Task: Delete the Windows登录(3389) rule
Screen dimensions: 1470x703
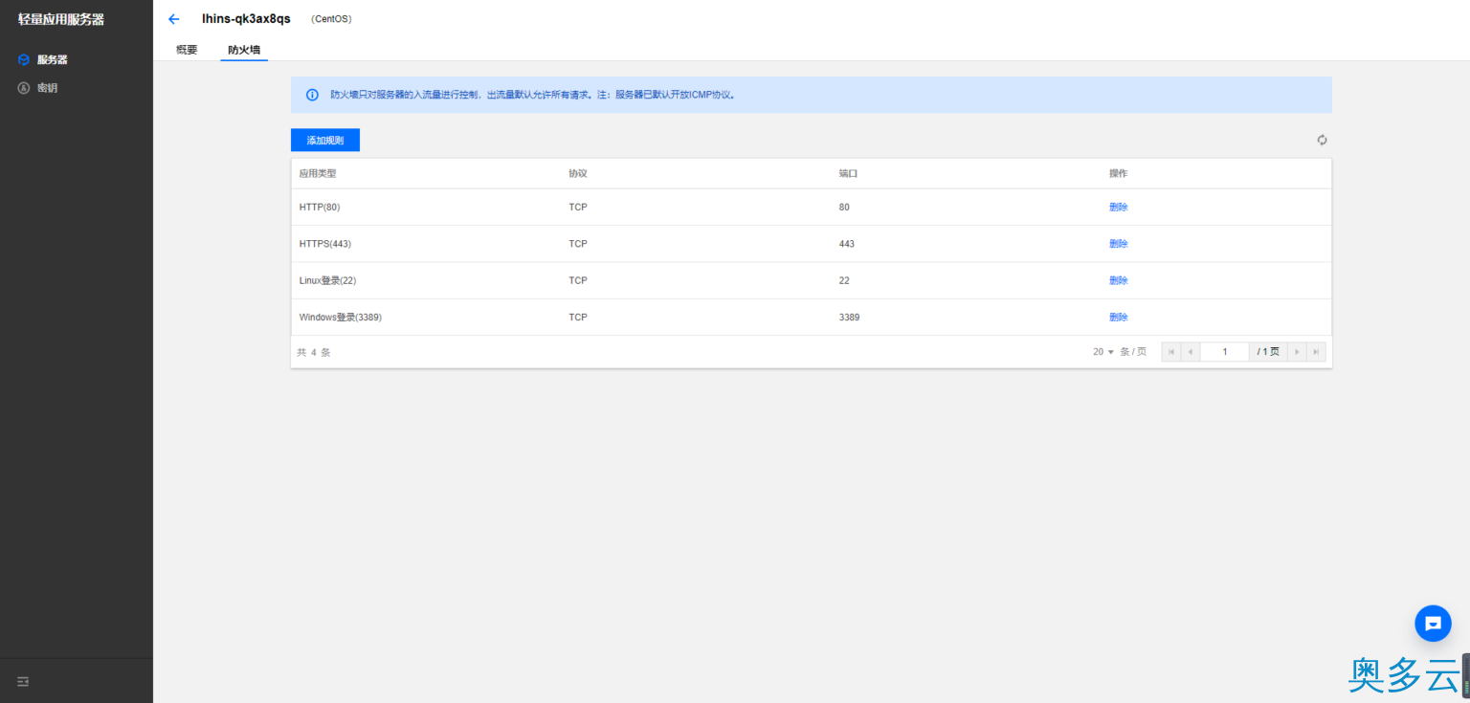Action: pyautogui.click(x=1119, y=317)
